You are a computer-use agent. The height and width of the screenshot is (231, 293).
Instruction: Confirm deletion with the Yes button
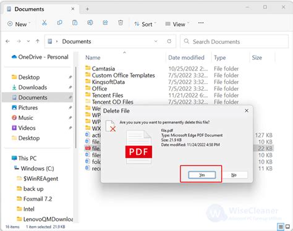[x=202, y=175]
